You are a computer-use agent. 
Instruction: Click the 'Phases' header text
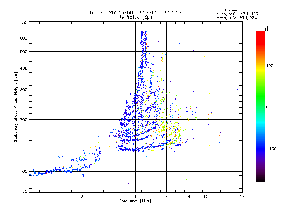(230, 10)
